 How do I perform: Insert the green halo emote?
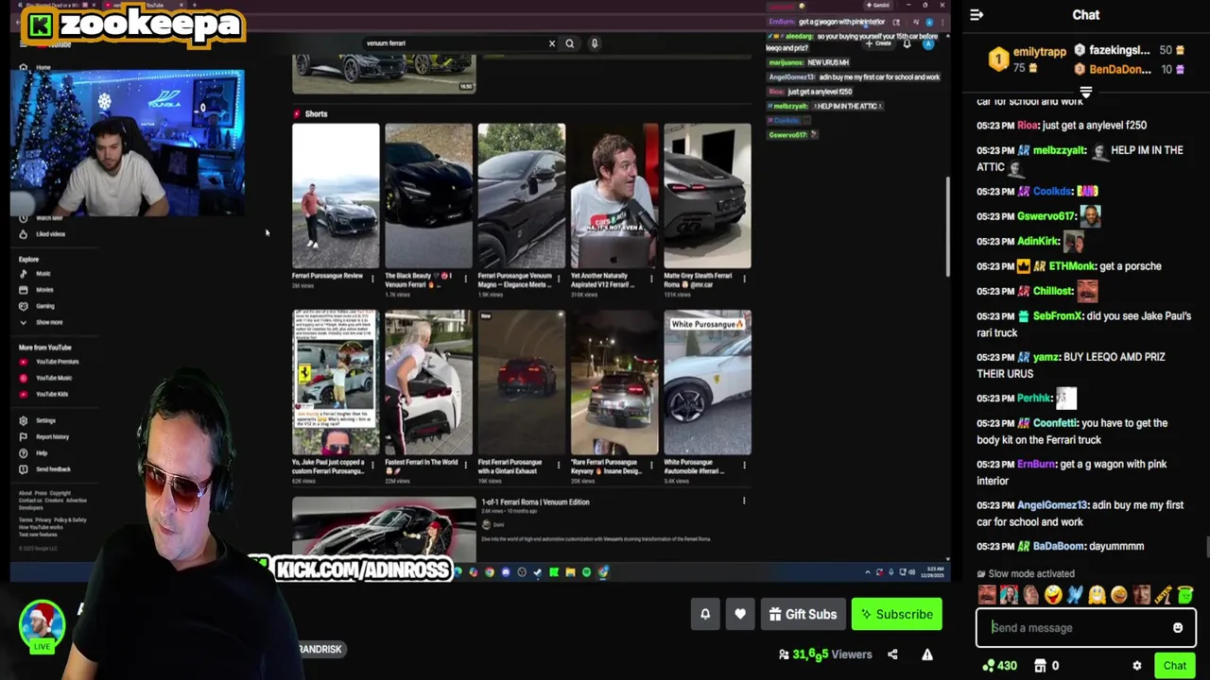1185,595
